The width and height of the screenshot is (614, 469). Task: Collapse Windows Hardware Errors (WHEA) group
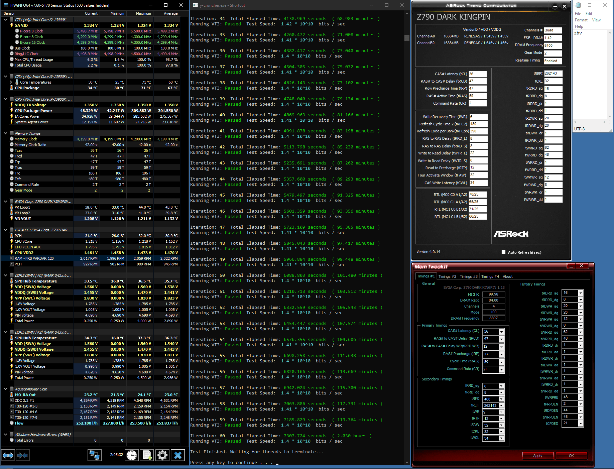pos(5,435)
